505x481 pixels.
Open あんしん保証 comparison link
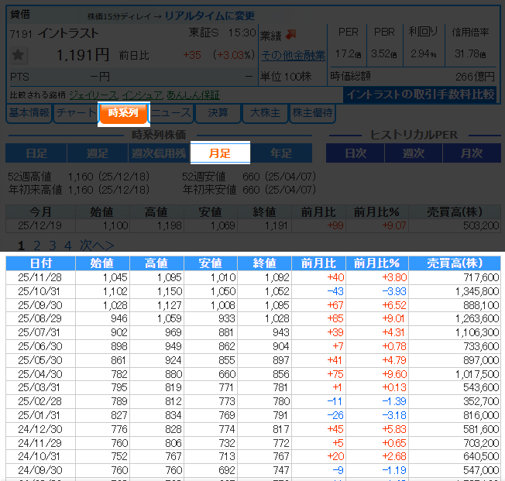point(193,95)
